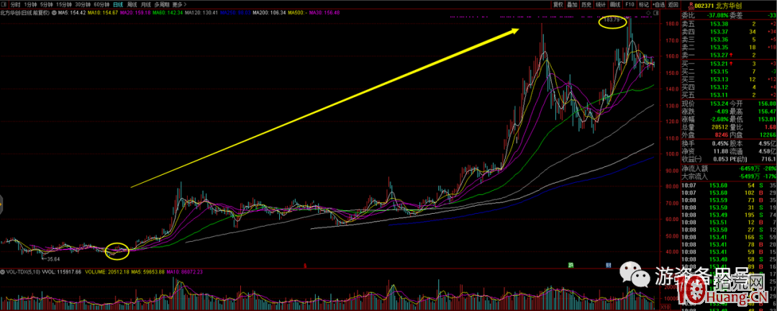Click the left edge collapse handle
Image resolution: width=777 pixels, height=311 pixels.
click(1, 203)
